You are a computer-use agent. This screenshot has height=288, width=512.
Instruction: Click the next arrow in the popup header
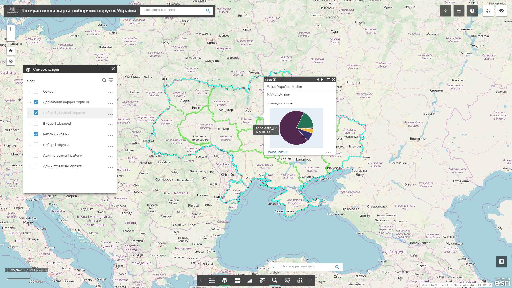[x=322, y=80]
